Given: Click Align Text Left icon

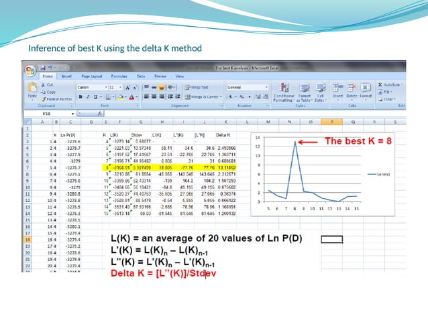Looking at the screenshot, I should (146, 96).
